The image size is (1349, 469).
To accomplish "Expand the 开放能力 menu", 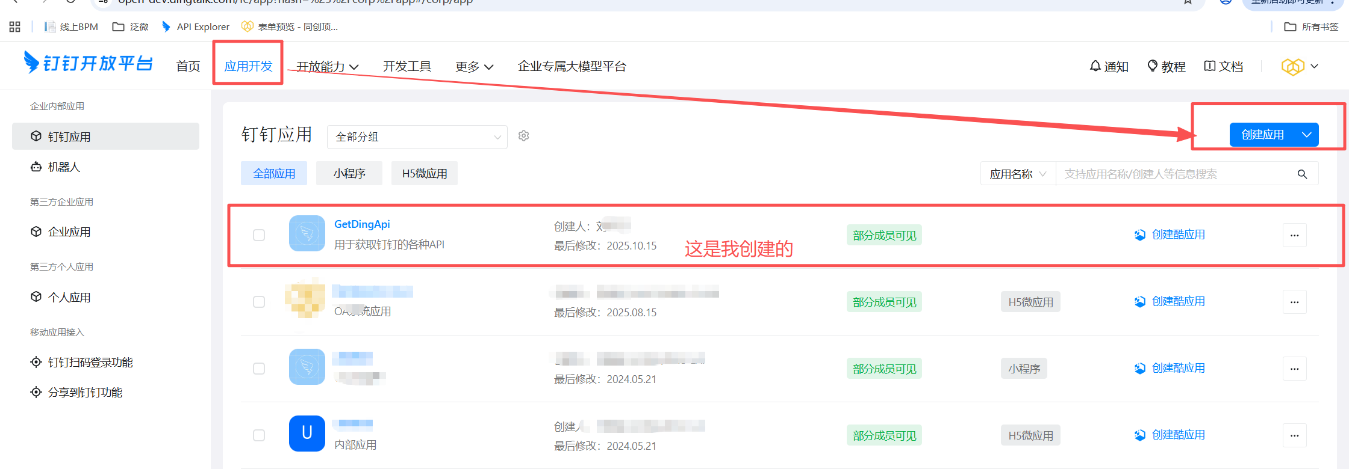I will click(x=328, y=66).
